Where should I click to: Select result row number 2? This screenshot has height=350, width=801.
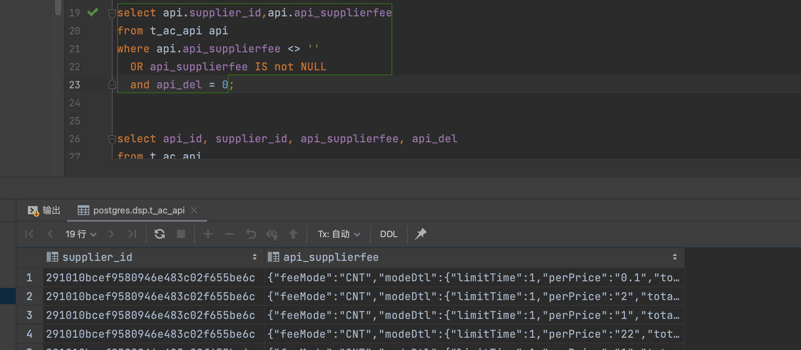click(29, 296)
